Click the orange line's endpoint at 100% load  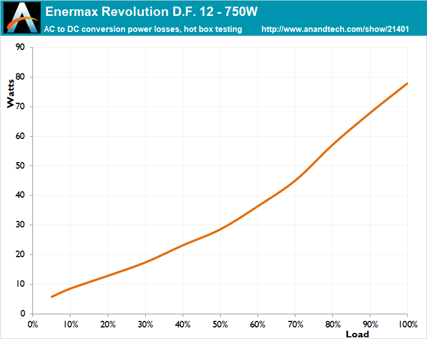click(407, 84)
